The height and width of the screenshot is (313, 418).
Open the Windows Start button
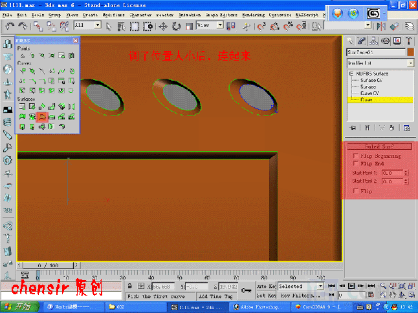click(19, 307)
